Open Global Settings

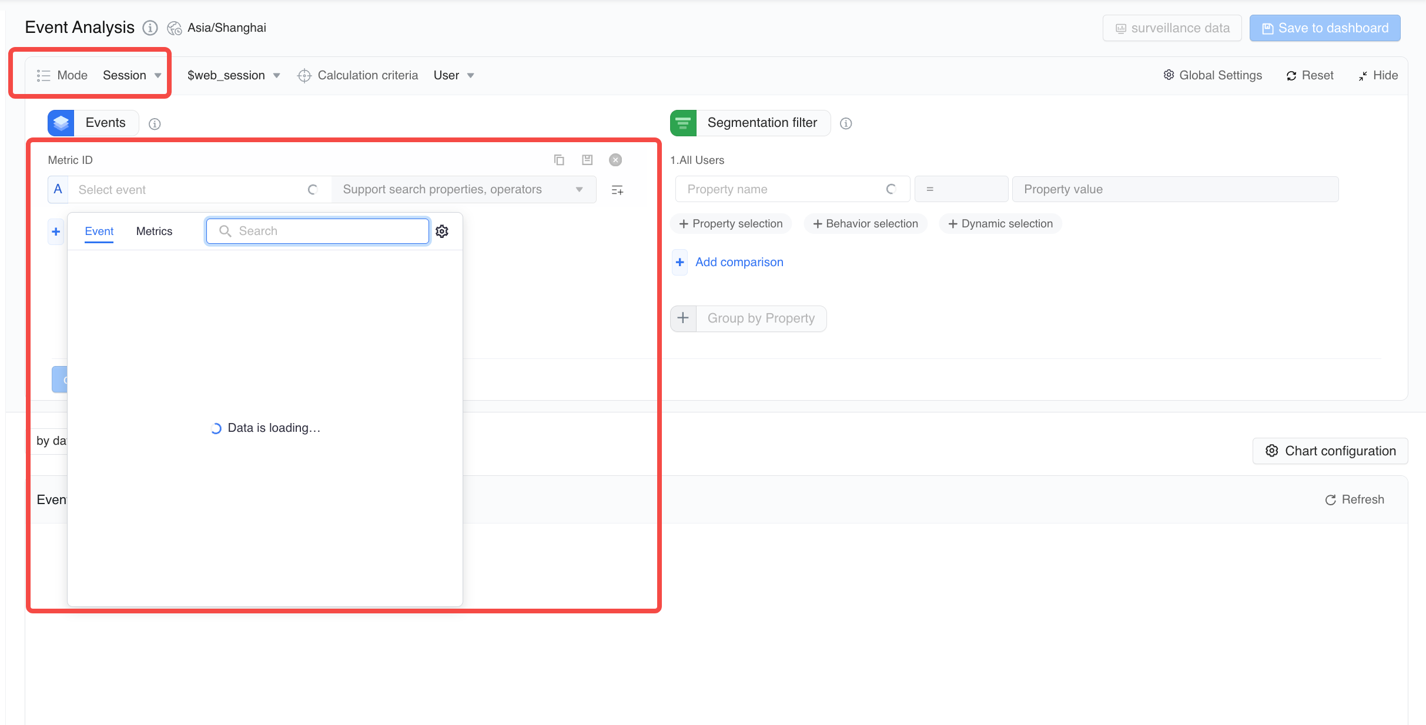[1213, 75]
